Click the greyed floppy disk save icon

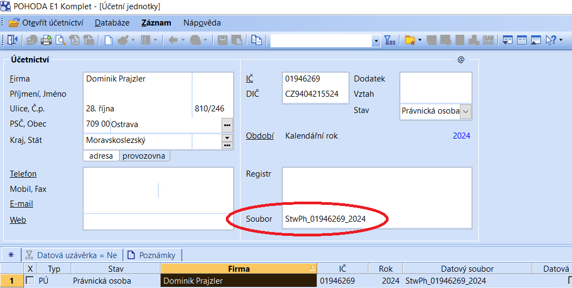click(x=223, y=40)
